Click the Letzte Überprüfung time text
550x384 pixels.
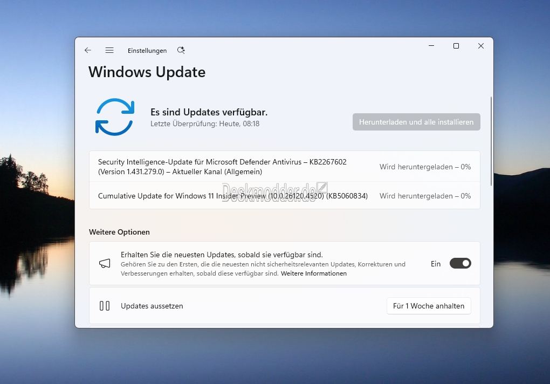pos(205,124)
